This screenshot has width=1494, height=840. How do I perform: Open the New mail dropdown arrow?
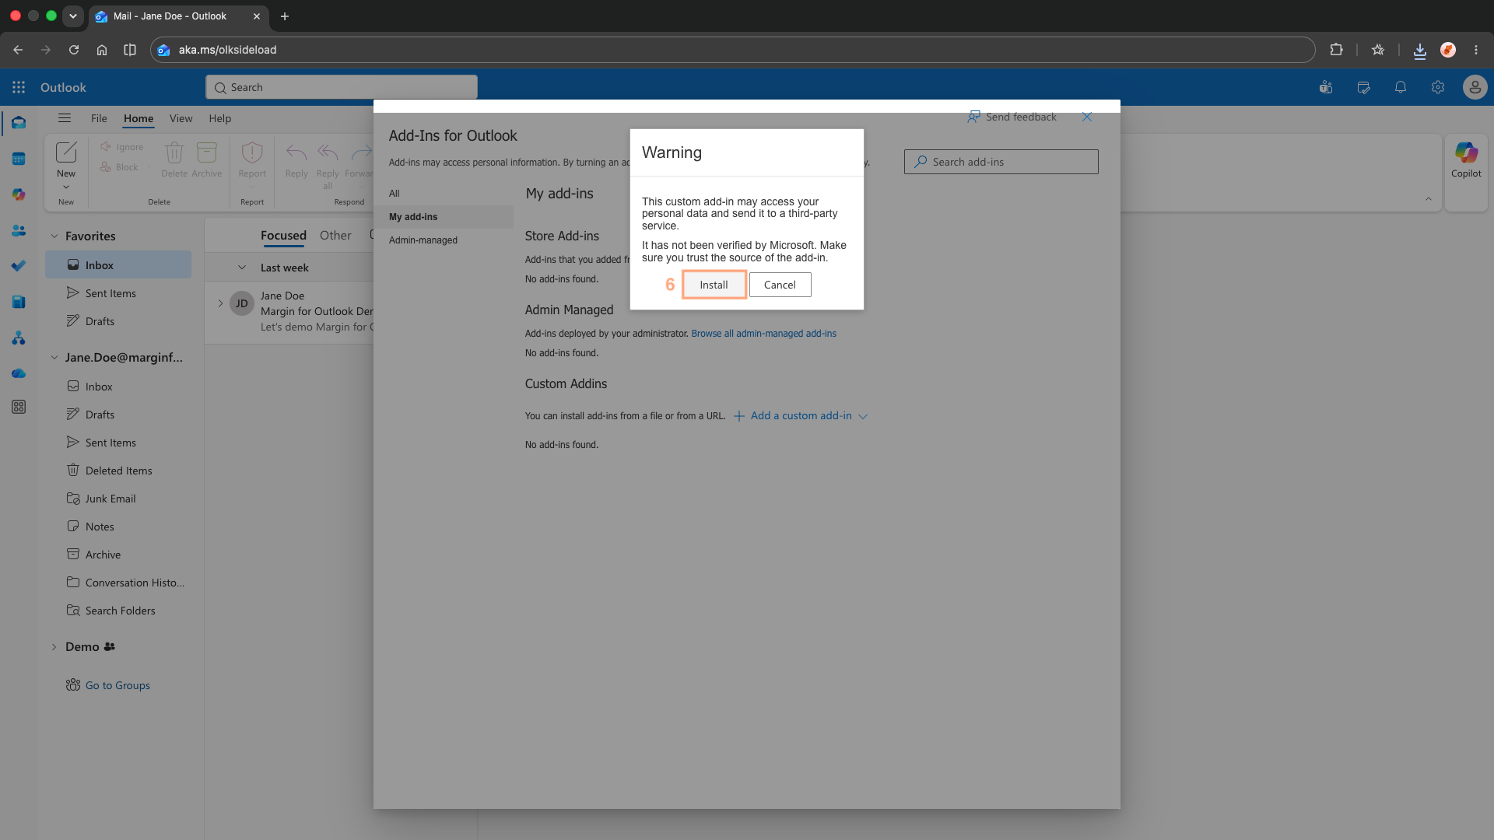point(66,187)
